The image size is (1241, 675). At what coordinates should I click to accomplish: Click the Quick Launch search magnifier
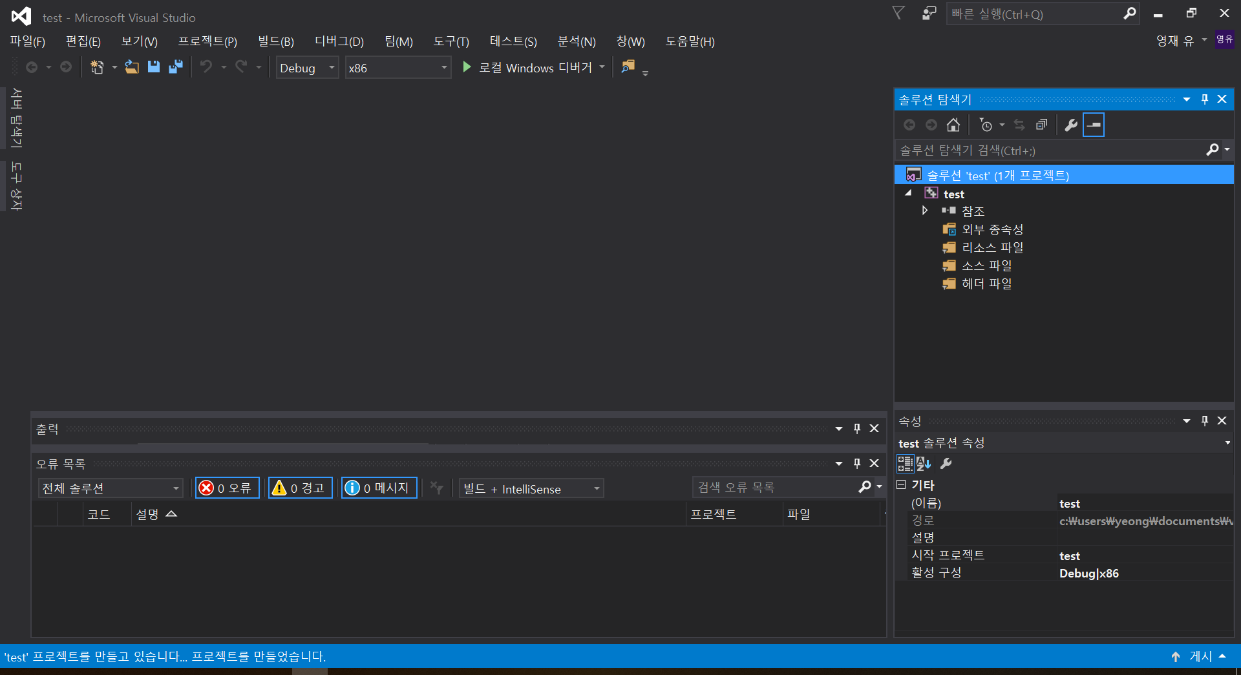point(1129,14)
